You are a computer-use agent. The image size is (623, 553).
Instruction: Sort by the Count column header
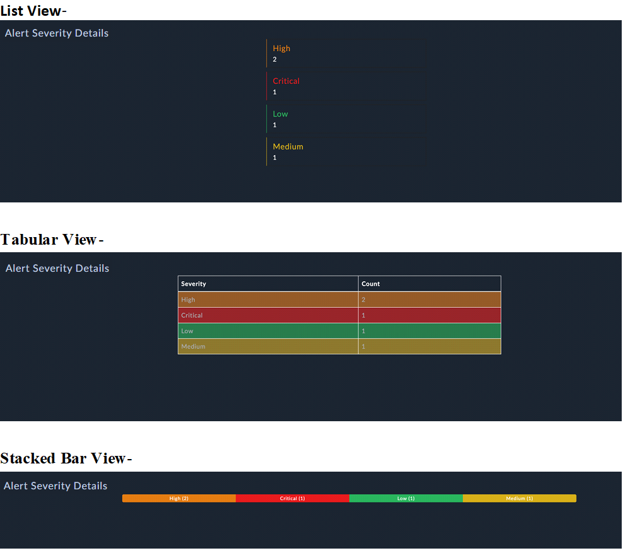pyautogui.click(x=370, y=284)
